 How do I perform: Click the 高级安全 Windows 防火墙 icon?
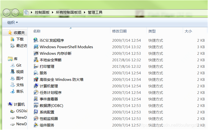[x=36, y=80]
